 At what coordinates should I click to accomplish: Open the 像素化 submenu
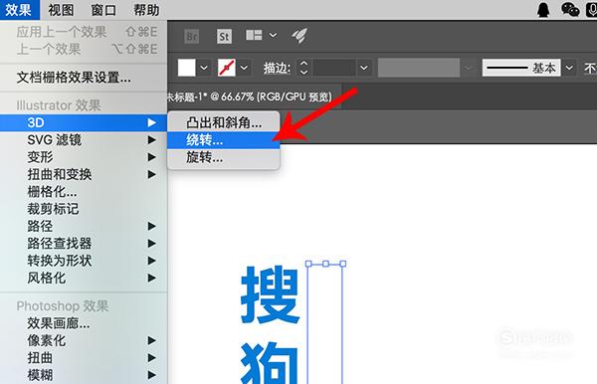click(x=84, y=340)
